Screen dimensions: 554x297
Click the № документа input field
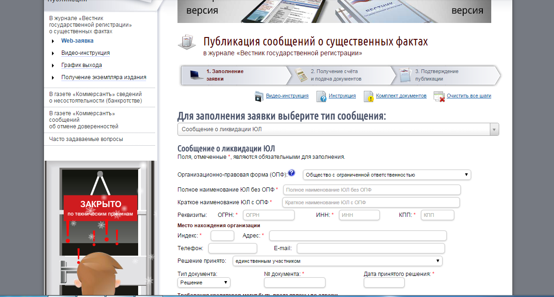click(295, 282)
